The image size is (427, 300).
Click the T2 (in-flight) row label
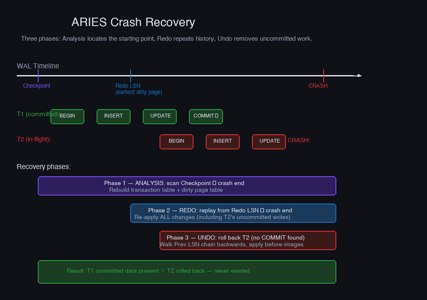pos(34,139)
